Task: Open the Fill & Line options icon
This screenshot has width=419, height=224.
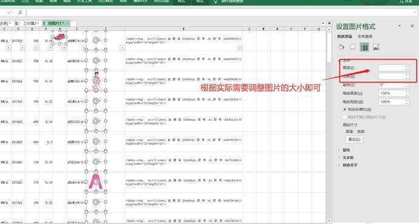Action: [341, 47]
